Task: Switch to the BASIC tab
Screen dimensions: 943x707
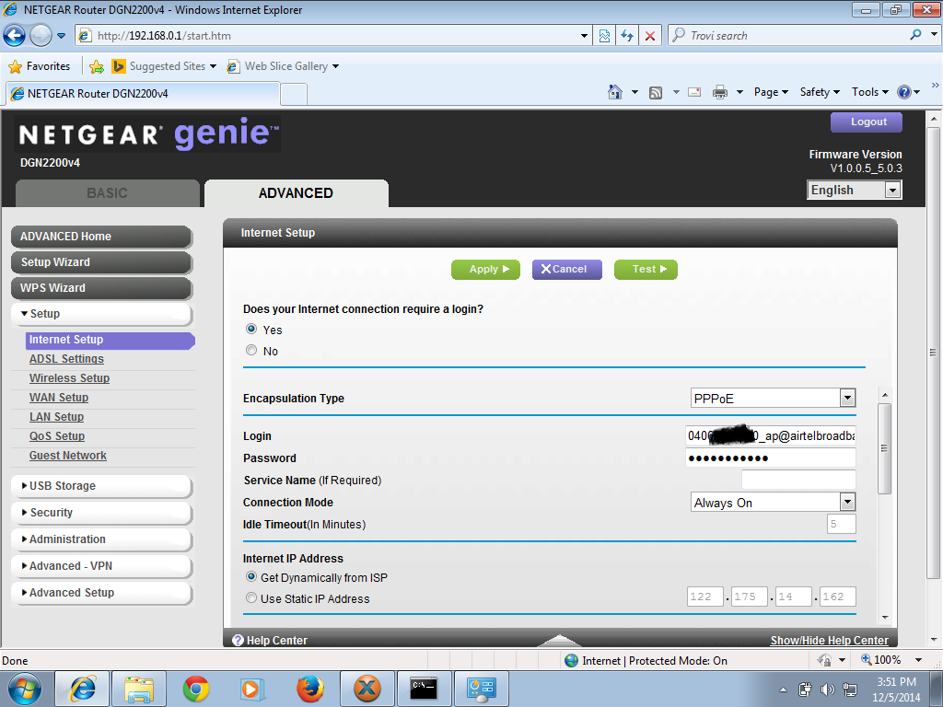Action: tap(107, 193)
